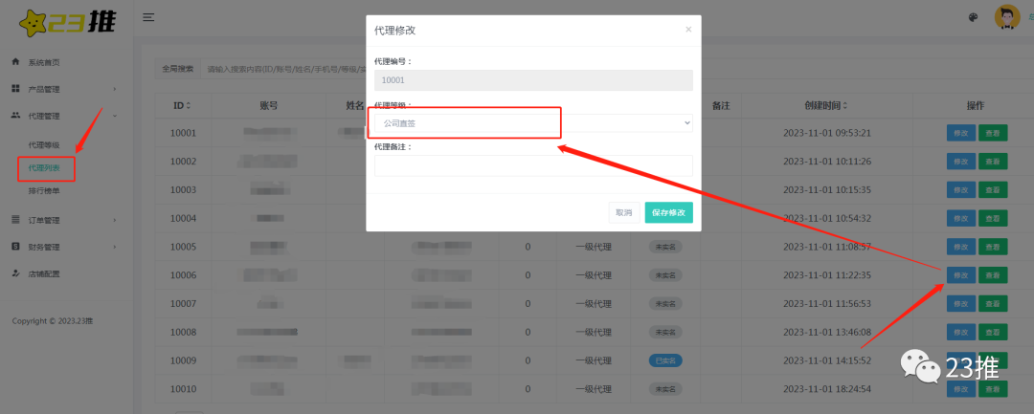The width and height of the screenshot is (1034, 414).
Task: Click 查看 button for row 10005
Action: click(x=993, y=247)
